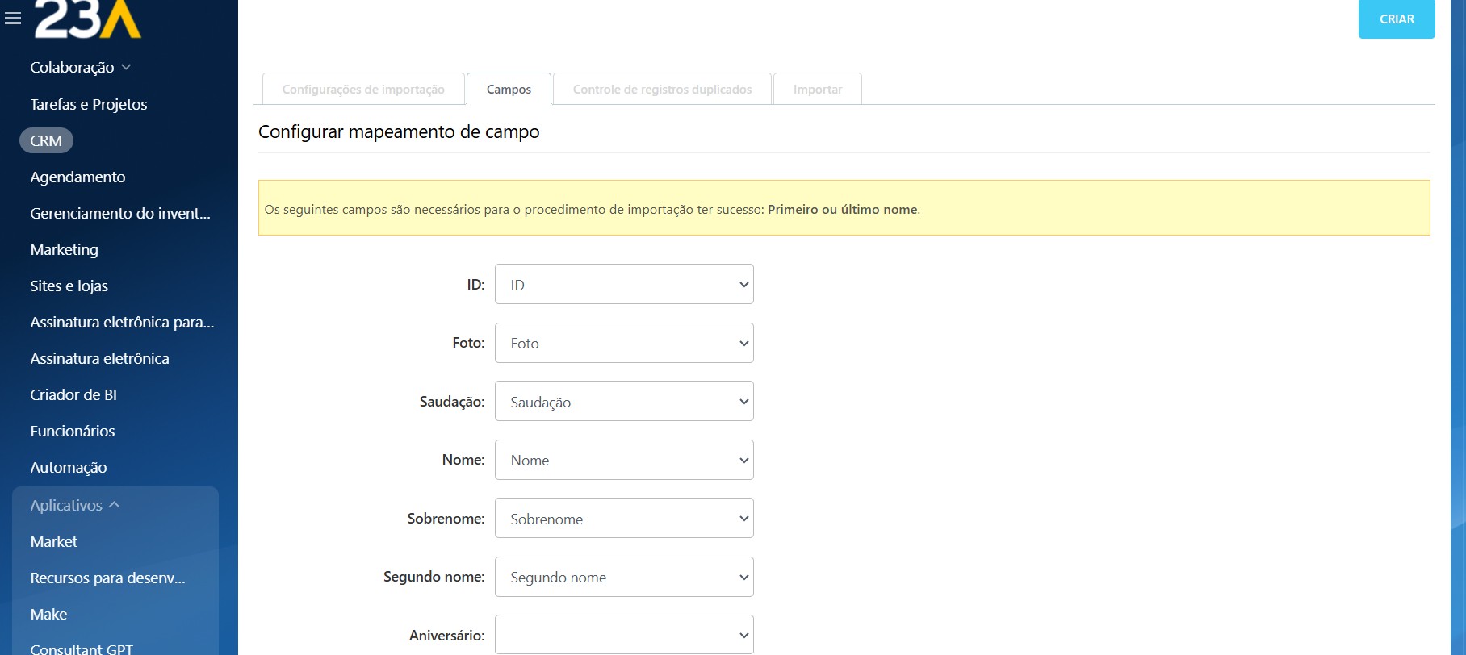The width and height of the screenshot is (1466, 655).
Task: Open the Foto mapping dropdown
Action: point(623,343)
